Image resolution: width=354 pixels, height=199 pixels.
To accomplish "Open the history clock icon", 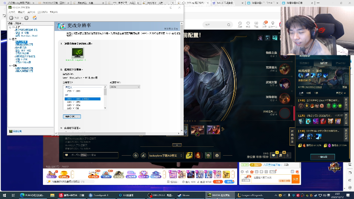I will pos(240,24).
